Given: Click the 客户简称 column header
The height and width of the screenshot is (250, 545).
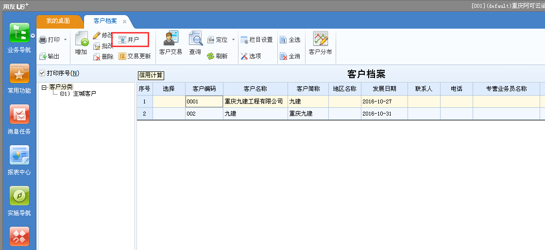Looking at the screenshot, I should point(308,88).
